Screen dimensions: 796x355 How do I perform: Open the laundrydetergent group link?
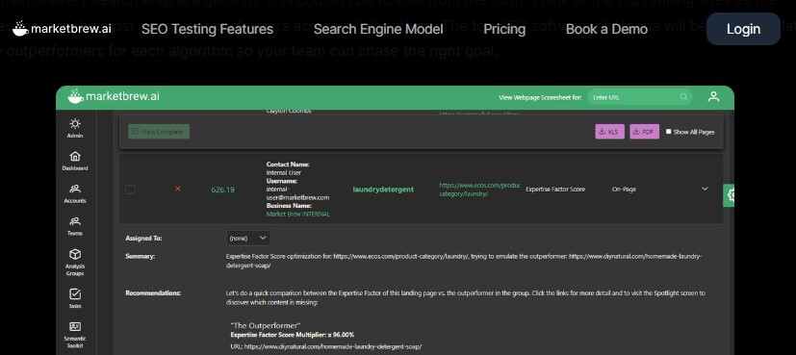coord(383,190)
